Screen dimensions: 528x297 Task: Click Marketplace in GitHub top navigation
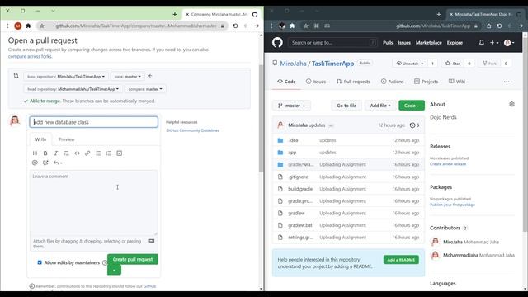429,43
